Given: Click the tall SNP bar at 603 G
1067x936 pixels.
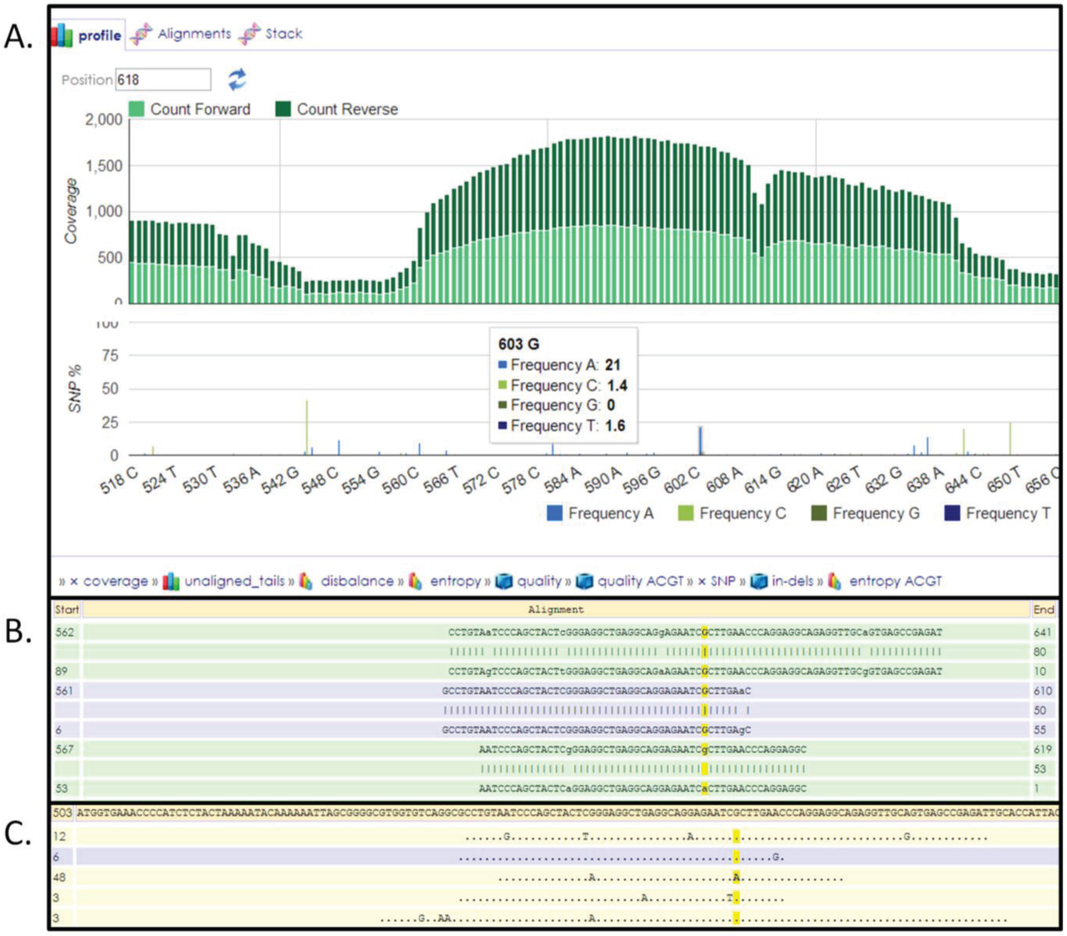Looking at the screenshot, I should click(700, 441).
